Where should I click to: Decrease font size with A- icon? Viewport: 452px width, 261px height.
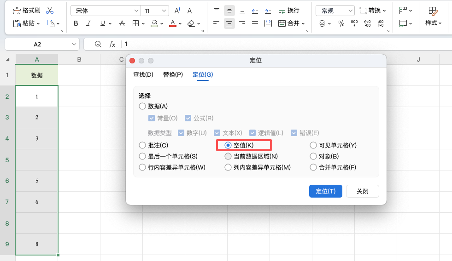coord(191,11)
